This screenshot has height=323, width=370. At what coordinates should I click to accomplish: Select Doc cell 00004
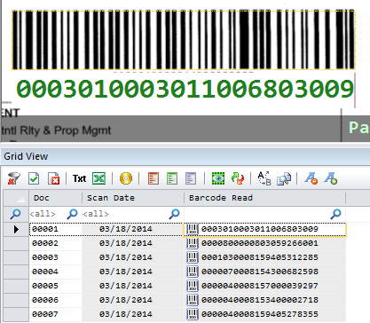(x=55, y=272)
